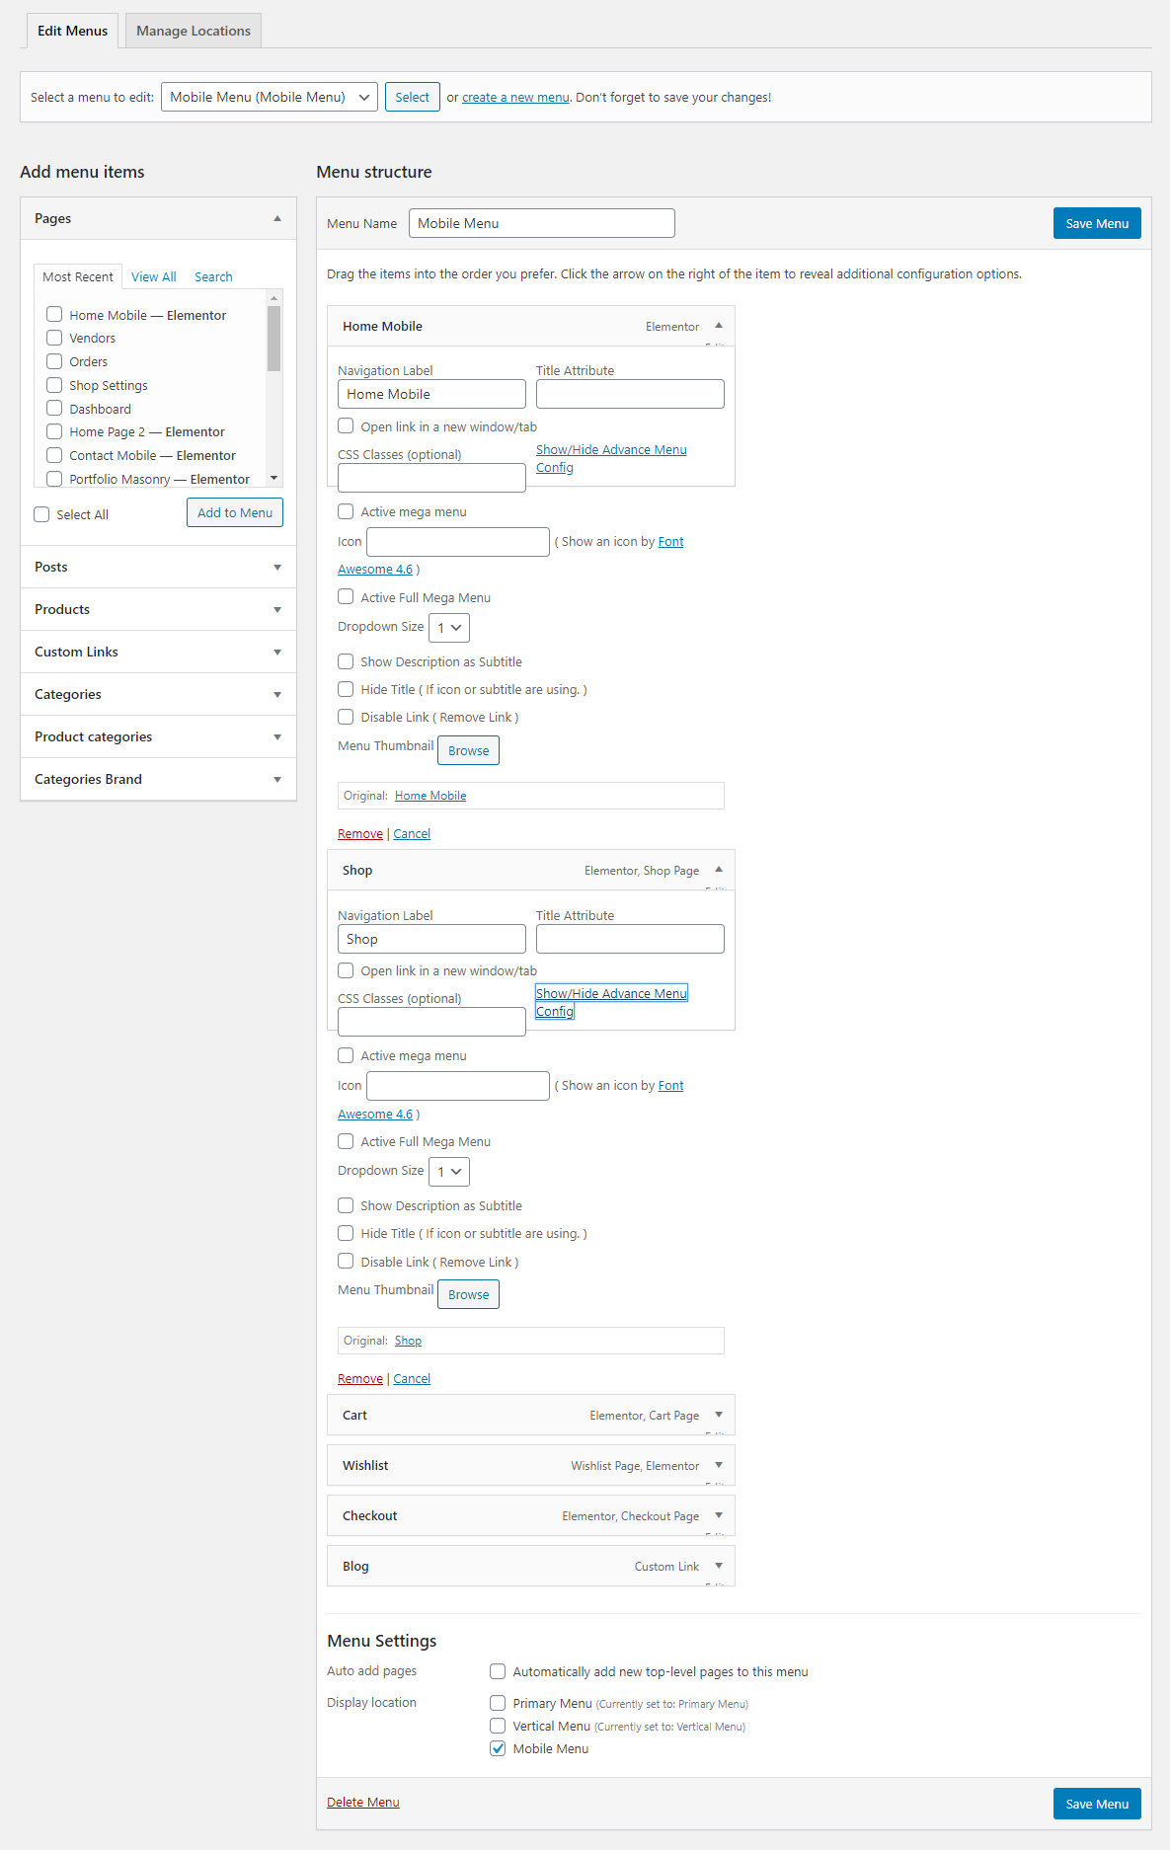The width and height of the screenshot is (1170, 1850).
Task: Collapse the Home Mobile menu item arrow
Action: click(x=719, y=326)
